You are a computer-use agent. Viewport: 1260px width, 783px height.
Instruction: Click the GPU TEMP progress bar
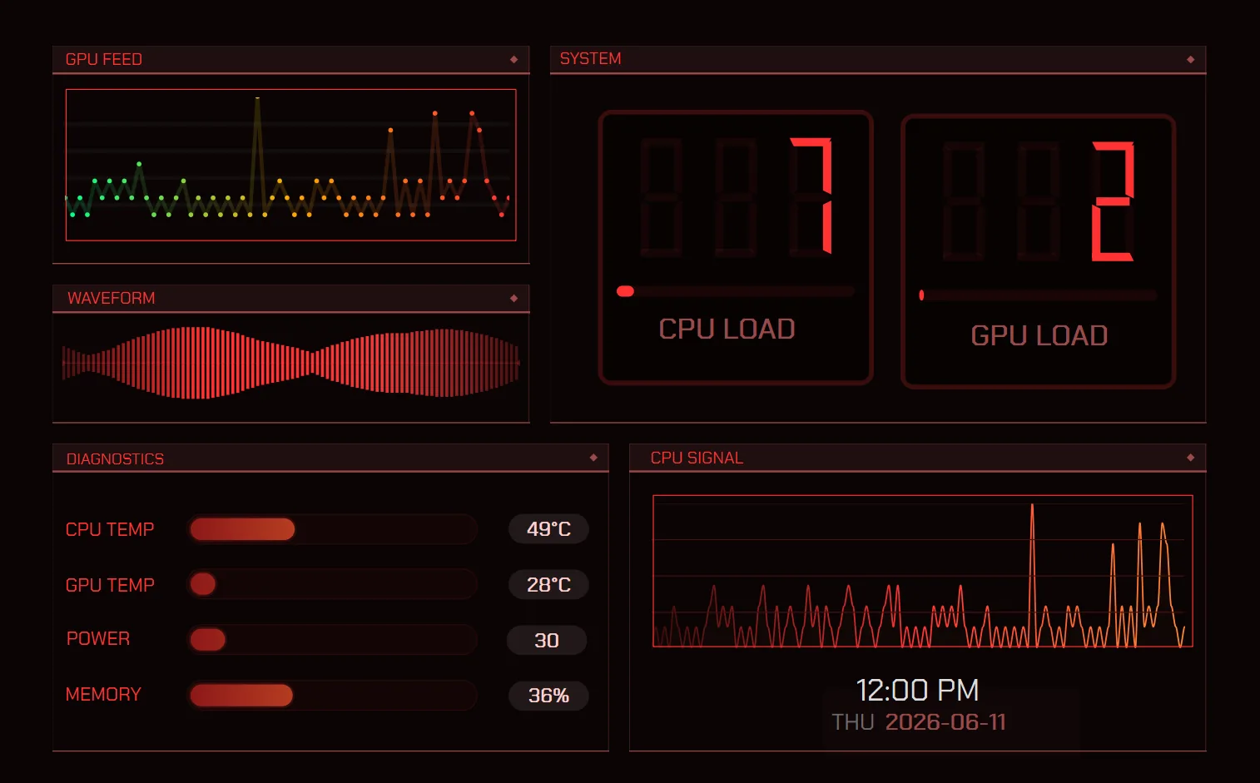click(x=332, y=584)
